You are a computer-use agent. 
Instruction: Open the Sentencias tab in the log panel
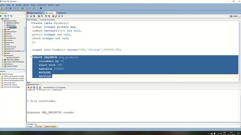(x=38, y=127)
